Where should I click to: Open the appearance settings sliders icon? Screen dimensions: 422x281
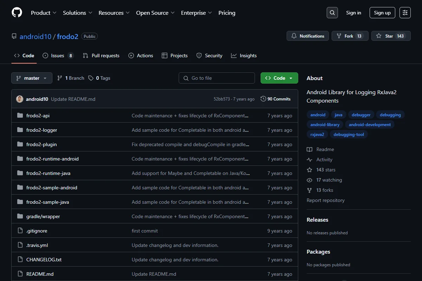pyautogui.click(x=405, y=13)
